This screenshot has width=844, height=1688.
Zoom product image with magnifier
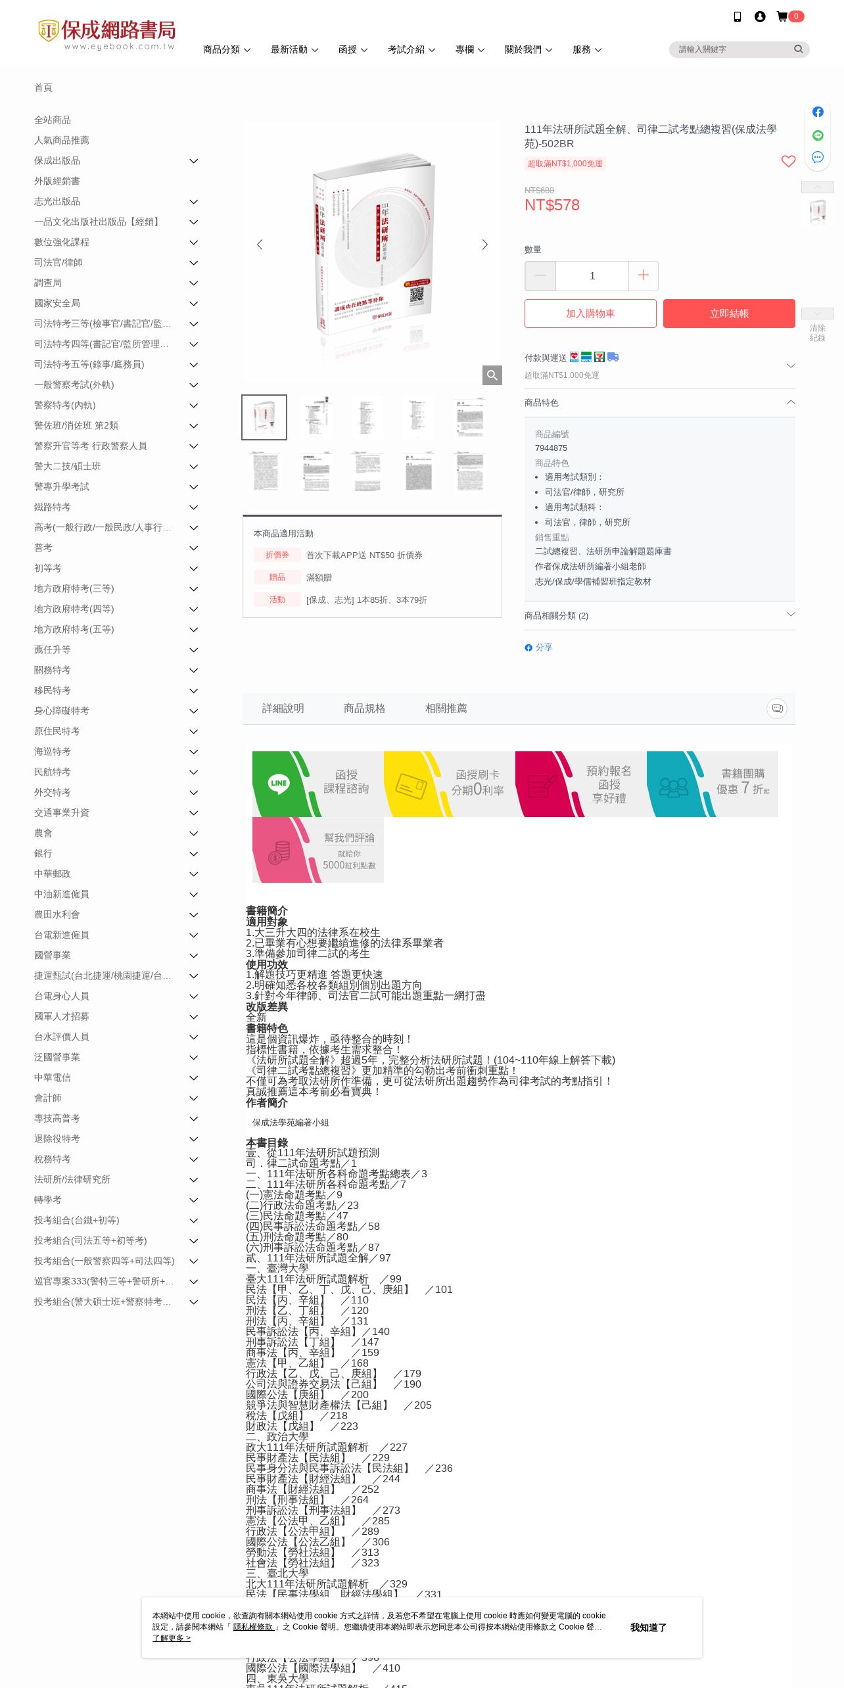click(x=492, y=375)
